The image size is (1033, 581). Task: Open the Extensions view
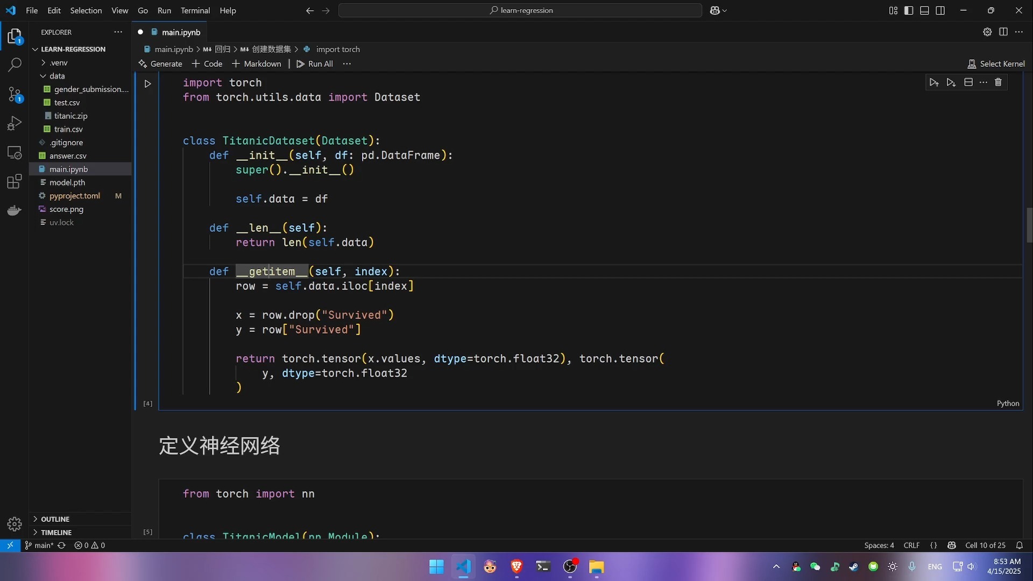point(15,182)
